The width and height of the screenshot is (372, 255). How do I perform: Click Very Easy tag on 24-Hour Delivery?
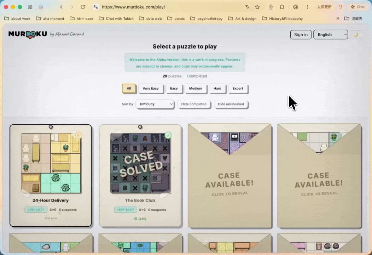[36, 210]
